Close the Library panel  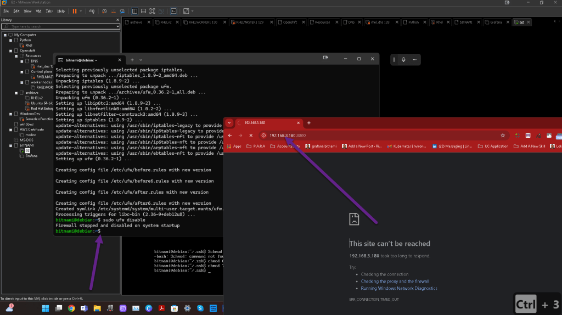pos(117,20)
